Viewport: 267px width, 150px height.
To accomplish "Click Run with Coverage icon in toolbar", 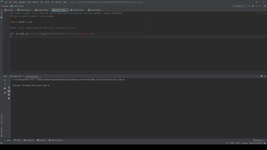I will 257,6.
